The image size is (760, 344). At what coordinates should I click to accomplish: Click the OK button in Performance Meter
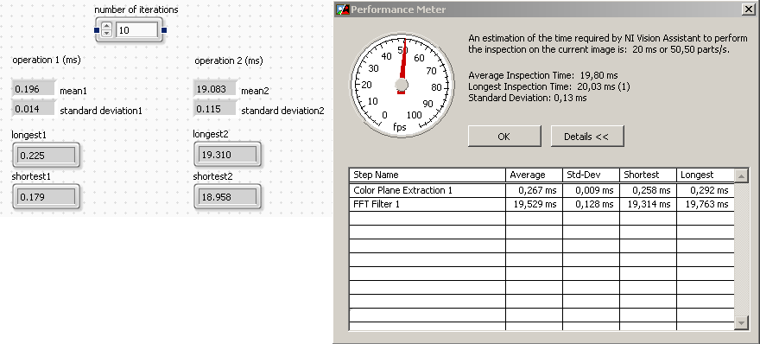[504, 137]
